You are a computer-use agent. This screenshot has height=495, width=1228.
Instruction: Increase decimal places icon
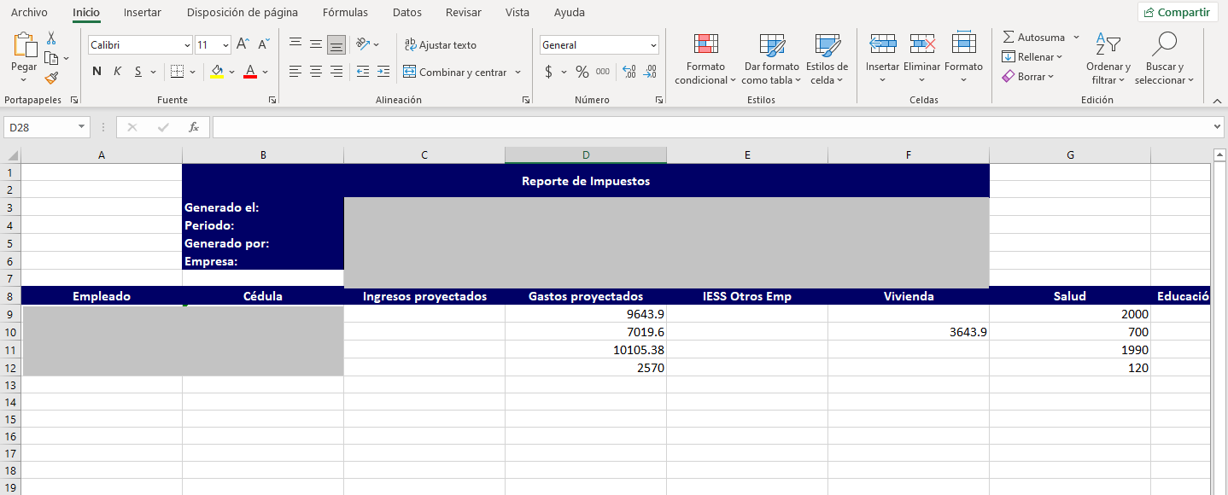coord(629,72)
